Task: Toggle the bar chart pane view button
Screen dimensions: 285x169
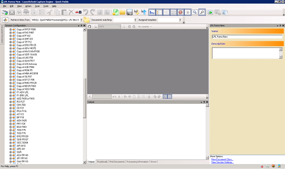Action: 152,12
